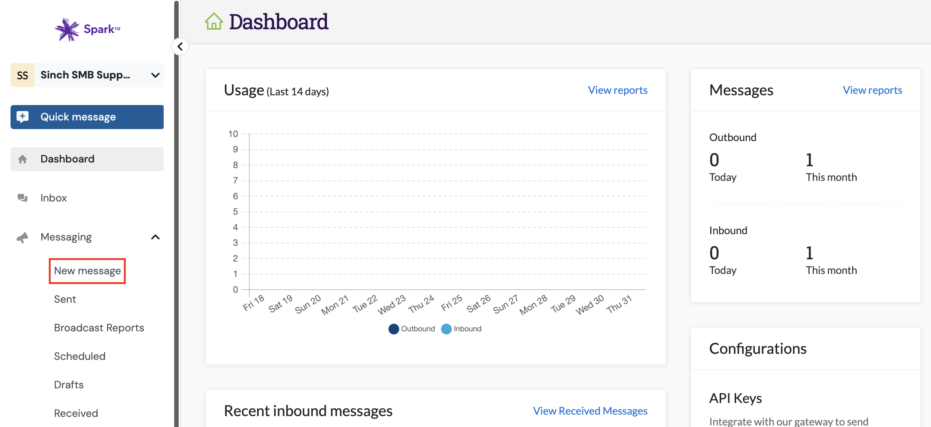Click the '(Last 14 days)' subtitle

click(x=298, y=92)
